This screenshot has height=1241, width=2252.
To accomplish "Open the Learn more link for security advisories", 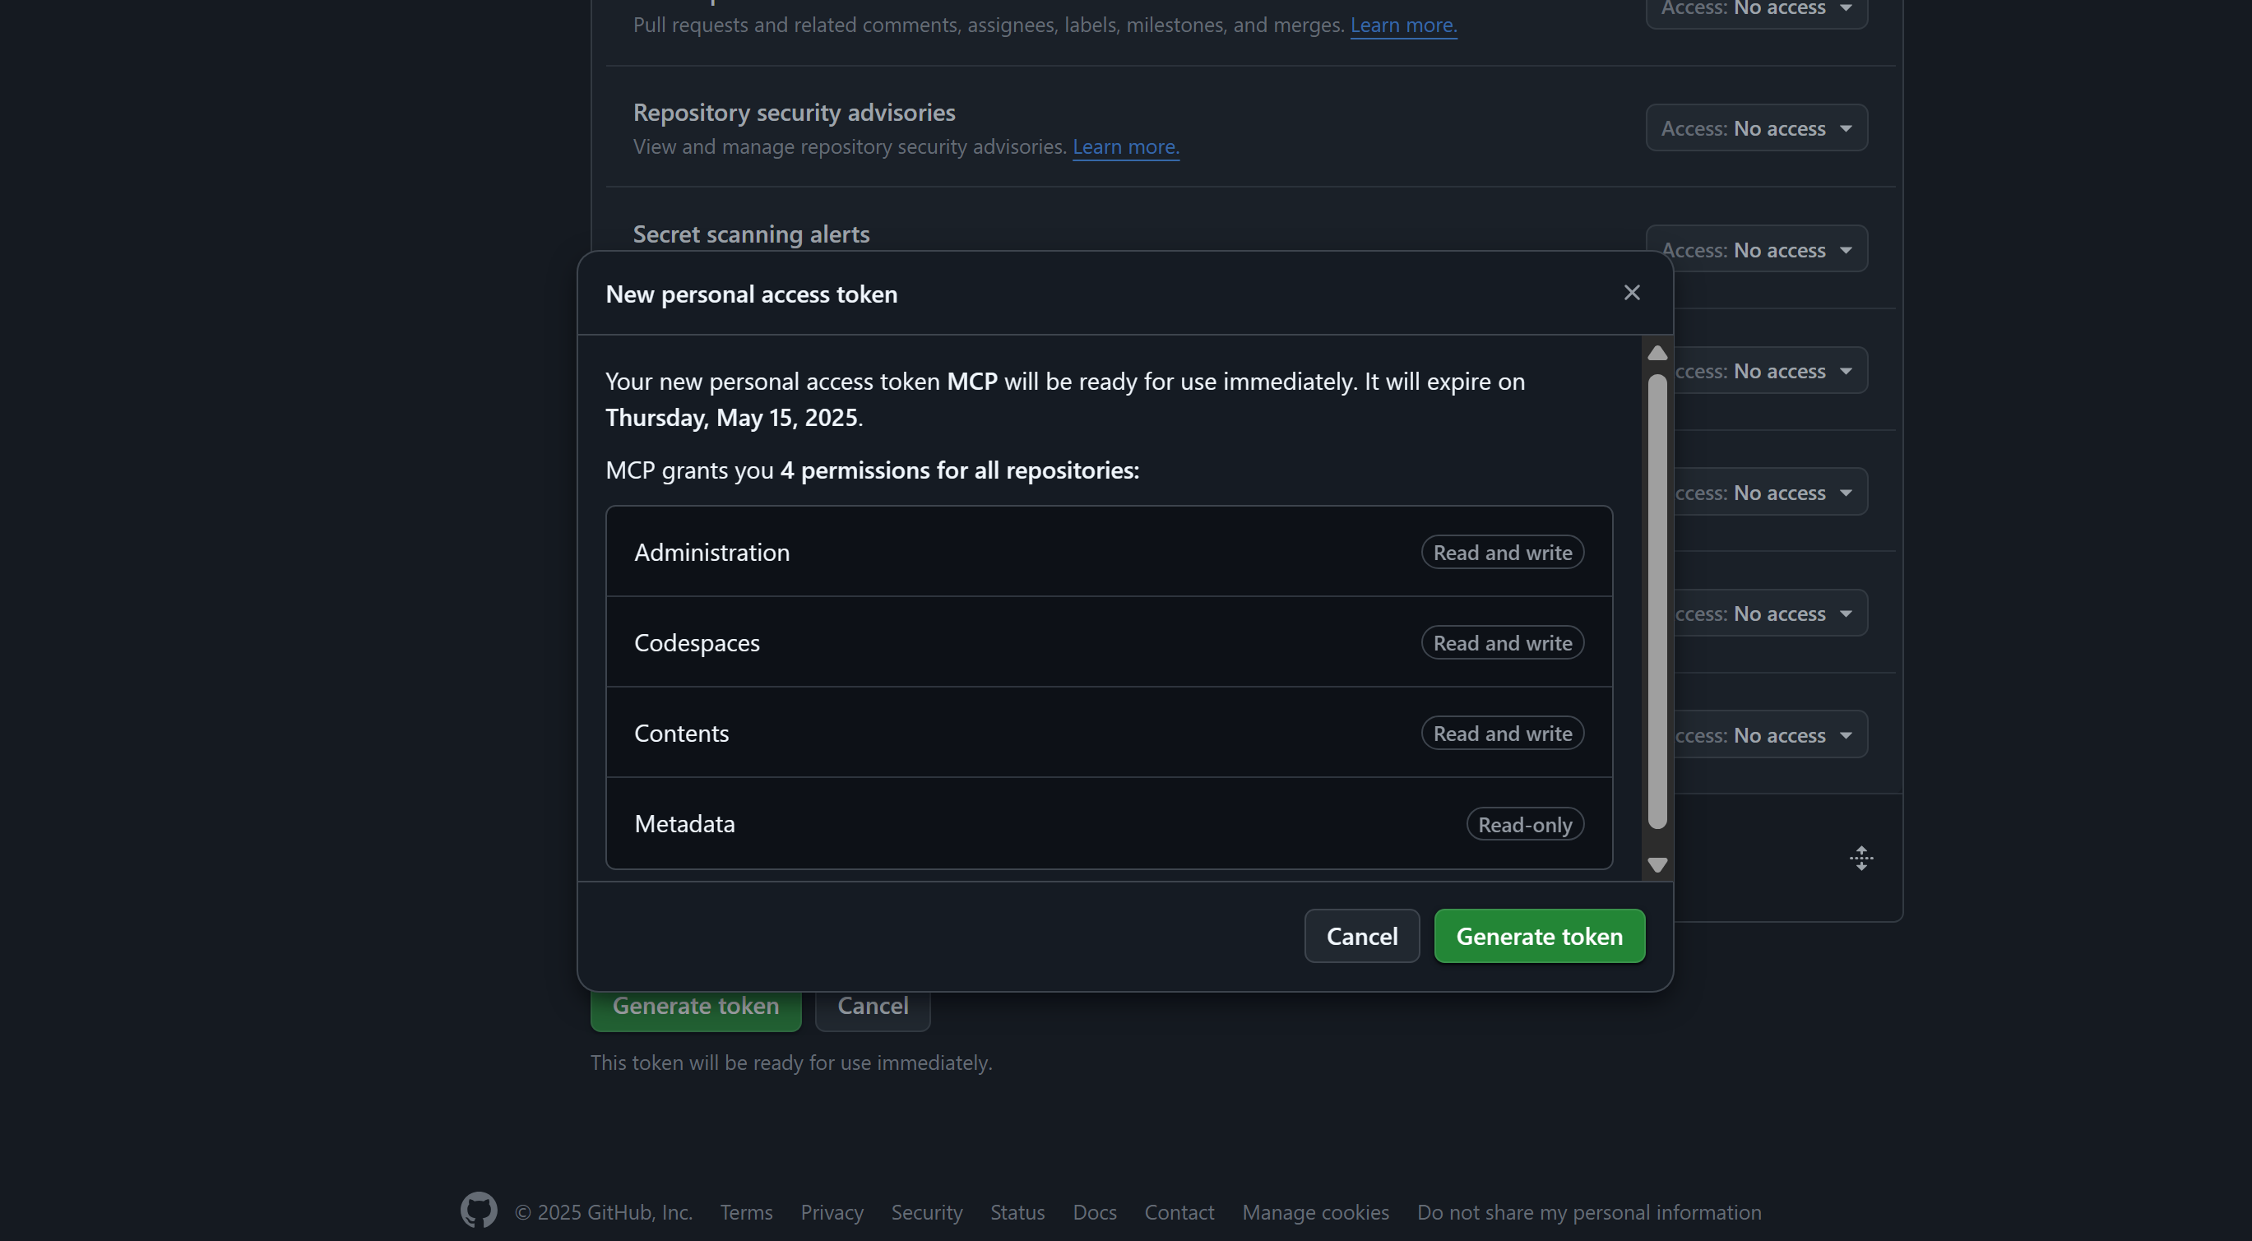I will (1125, 147).
